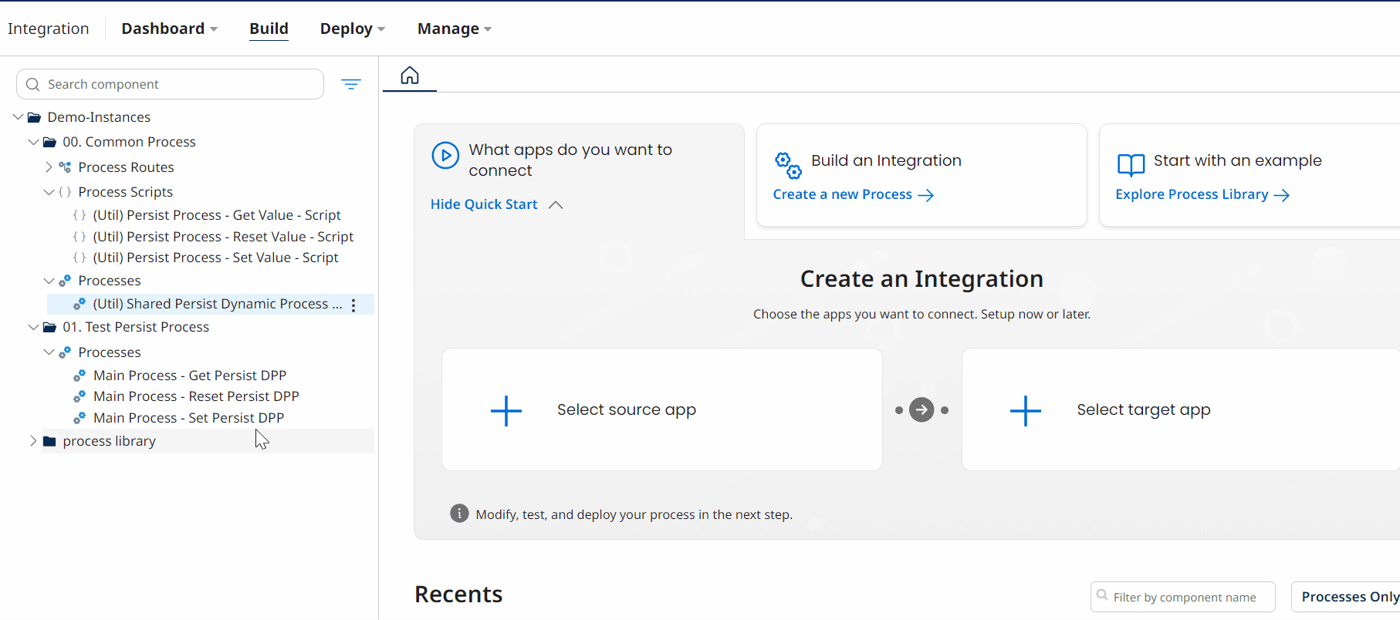Open the Dashboard dropdown menu
The height and width of the screenshot is (620, 1400).
point(169,29)
